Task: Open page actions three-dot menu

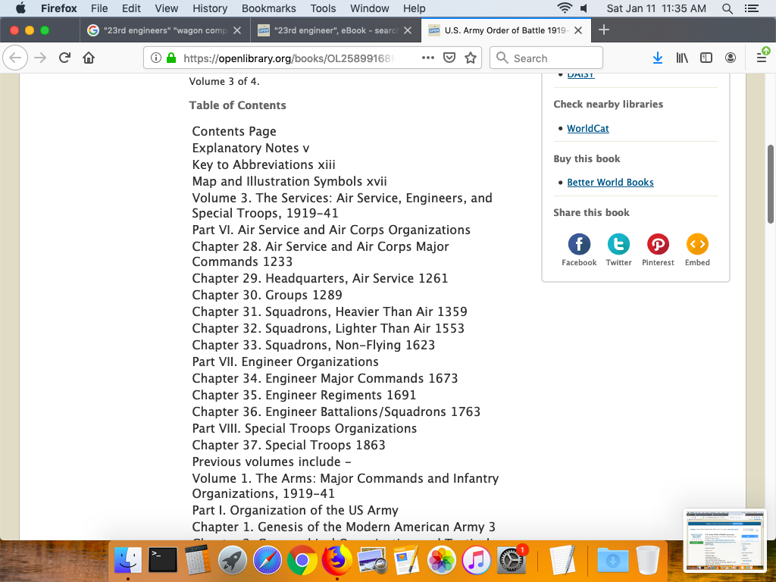Action: point(427,58)
